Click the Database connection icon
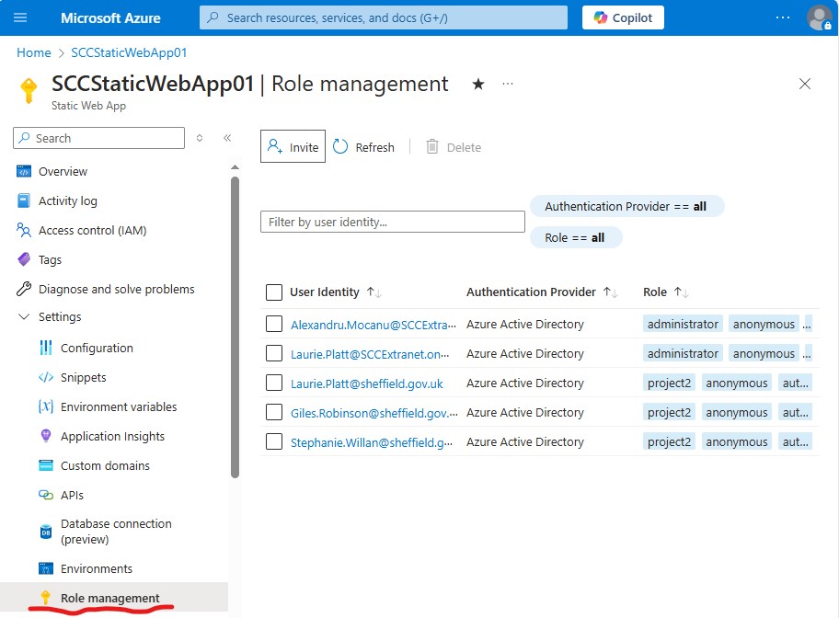 coord(46,532)
